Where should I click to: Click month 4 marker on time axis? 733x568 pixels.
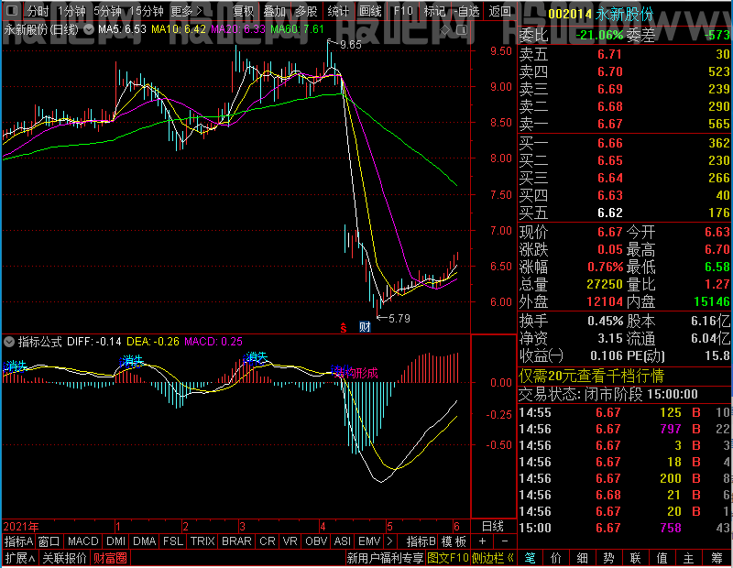323,527
